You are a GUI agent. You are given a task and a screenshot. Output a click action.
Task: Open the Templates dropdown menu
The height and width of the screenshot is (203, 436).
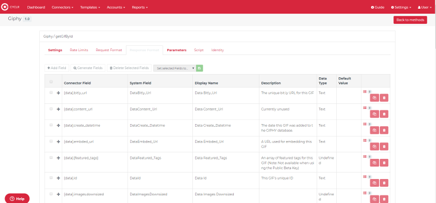point(90,7)
